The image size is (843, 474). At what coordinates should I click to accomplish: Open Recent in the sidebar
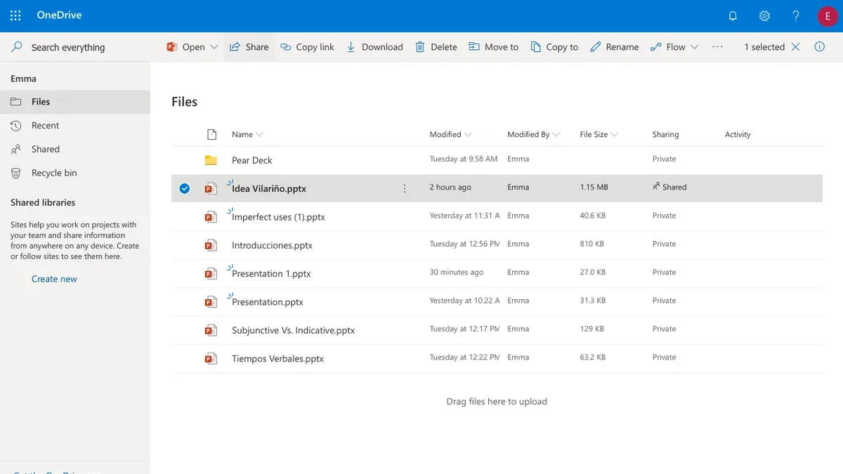(x=75, y=126)
